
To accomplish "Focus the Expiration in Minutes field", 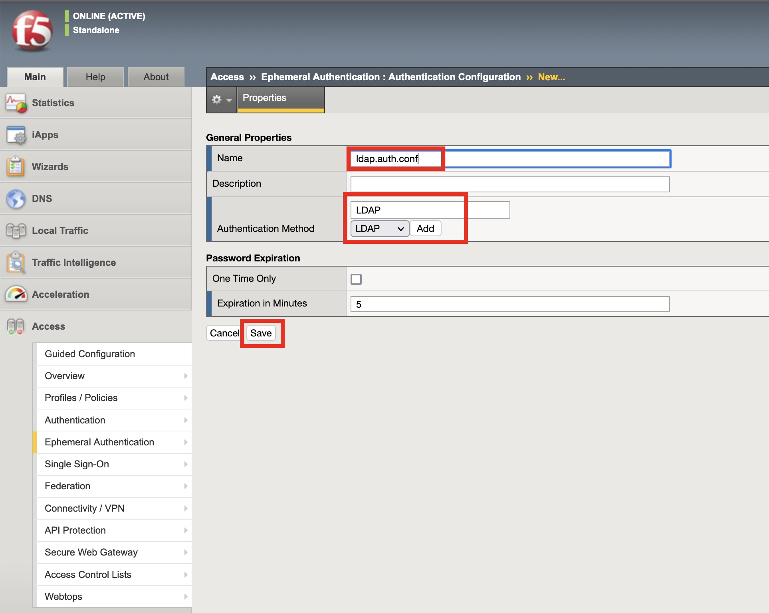I will [x=510, y=304].
